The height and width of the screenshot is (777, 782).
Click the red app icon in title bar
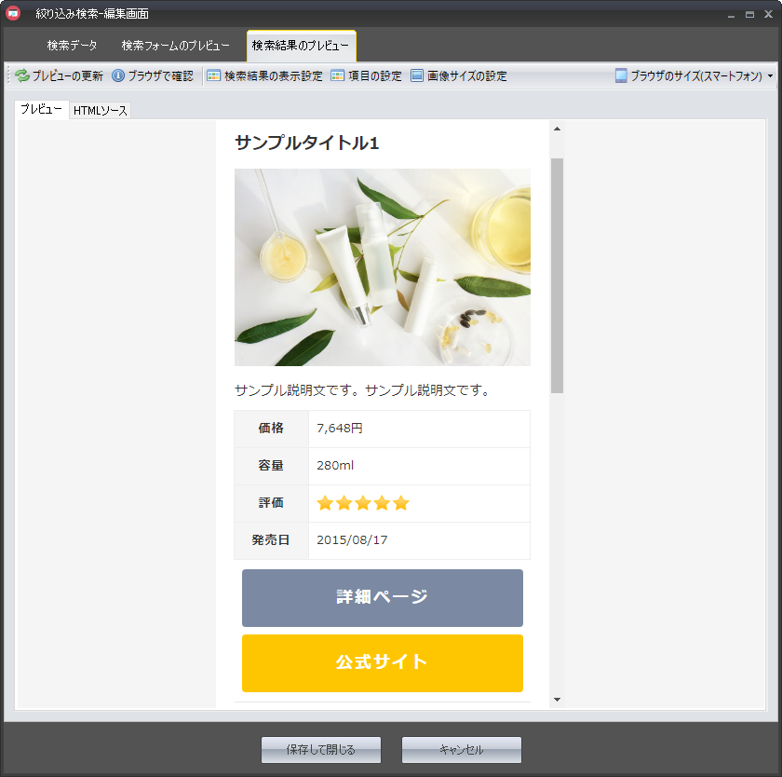click(x=13, y=13)
